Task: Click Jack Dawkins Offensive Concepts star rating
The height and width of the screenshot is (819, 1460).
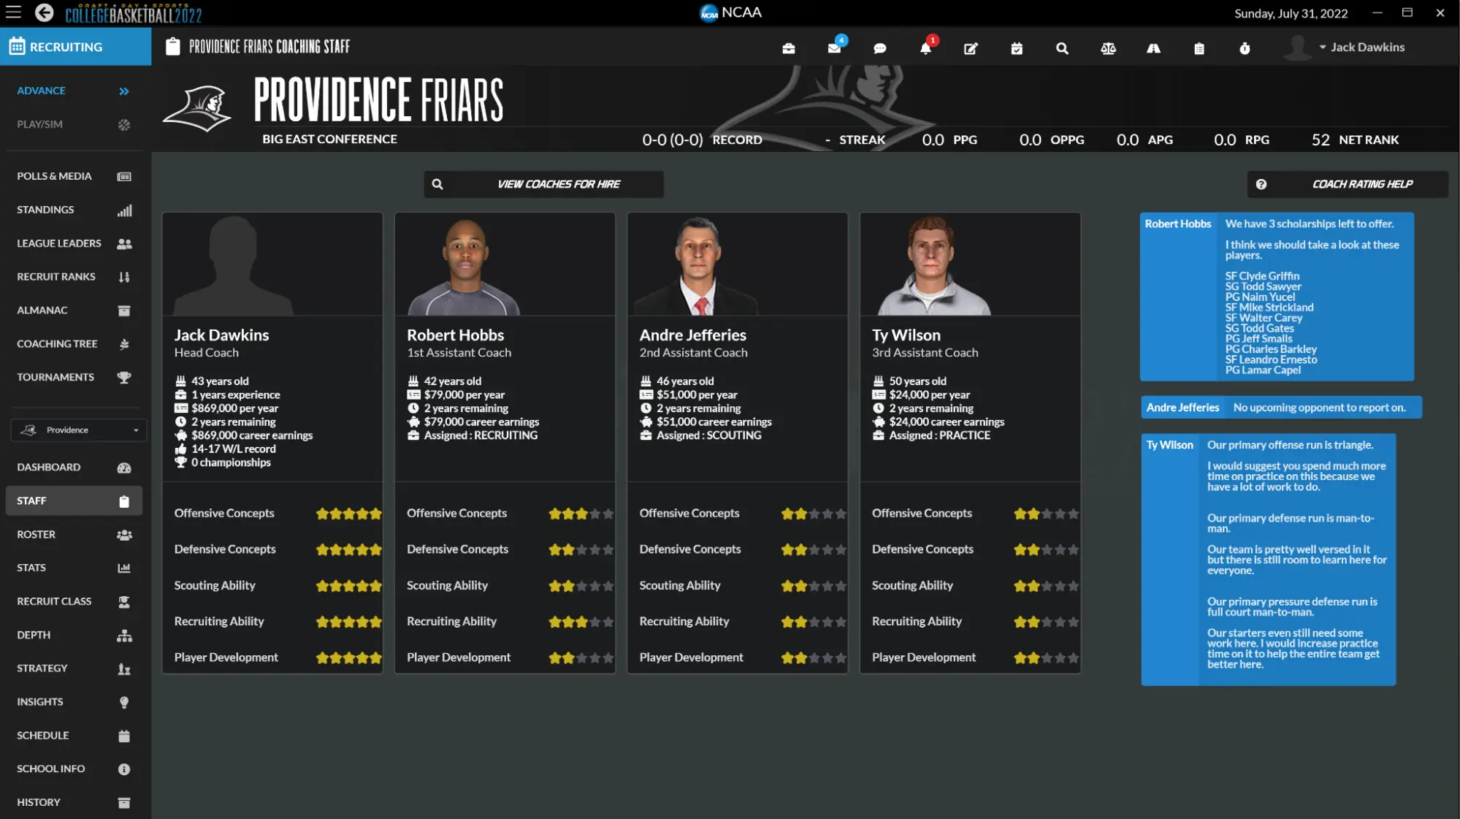Action: pos(348,514)
